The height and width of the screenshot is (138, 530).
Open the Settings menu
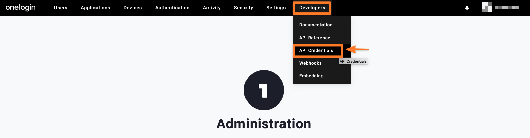(x=276, y=8)
